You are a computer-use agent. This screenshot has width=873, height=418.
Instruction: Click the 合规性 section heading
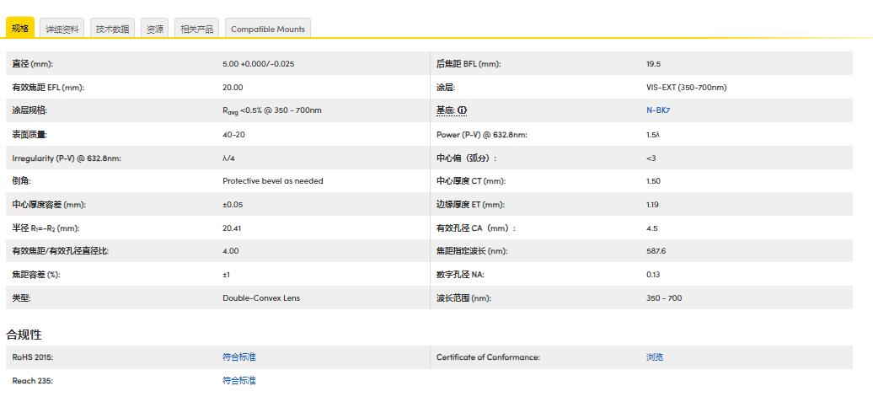[24, 335]
